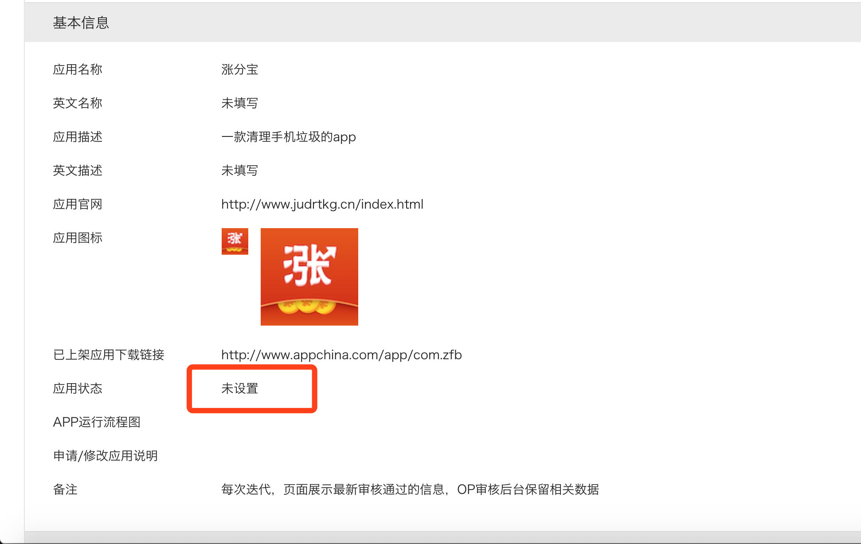Click the 一款清理手机垃圾的app description text
This screenshot has width=861, height=544.
click(288, 137)
